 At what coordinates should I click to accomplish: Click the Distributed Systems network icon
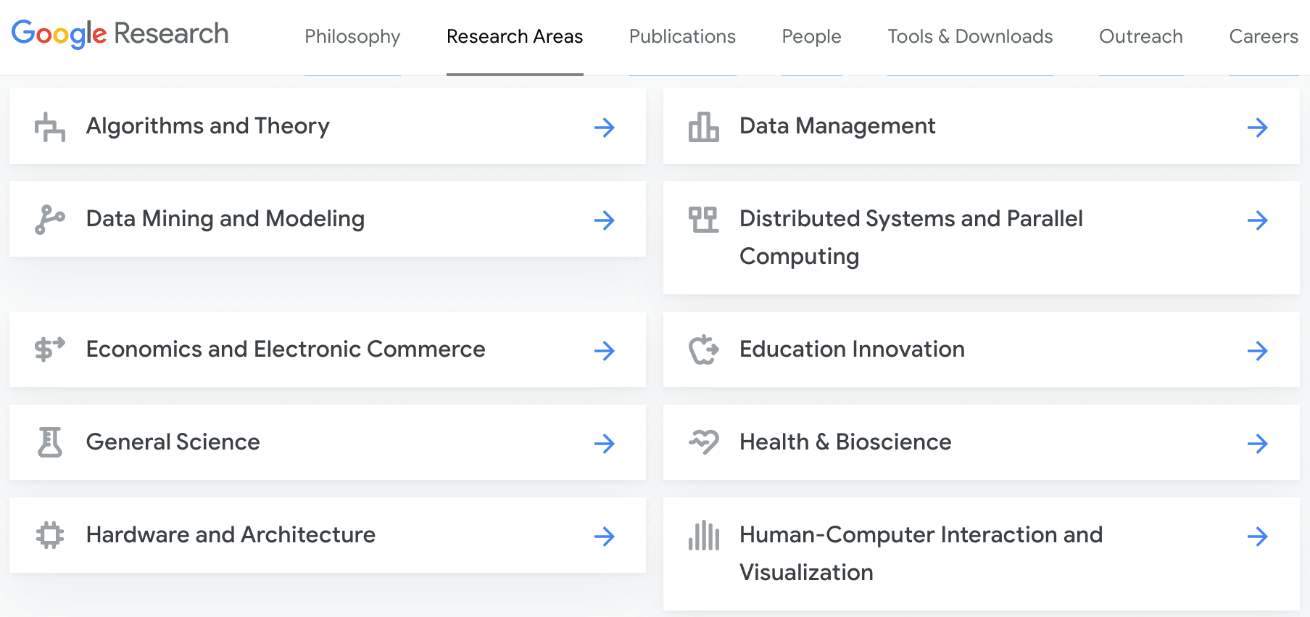[x=703, y=220]
